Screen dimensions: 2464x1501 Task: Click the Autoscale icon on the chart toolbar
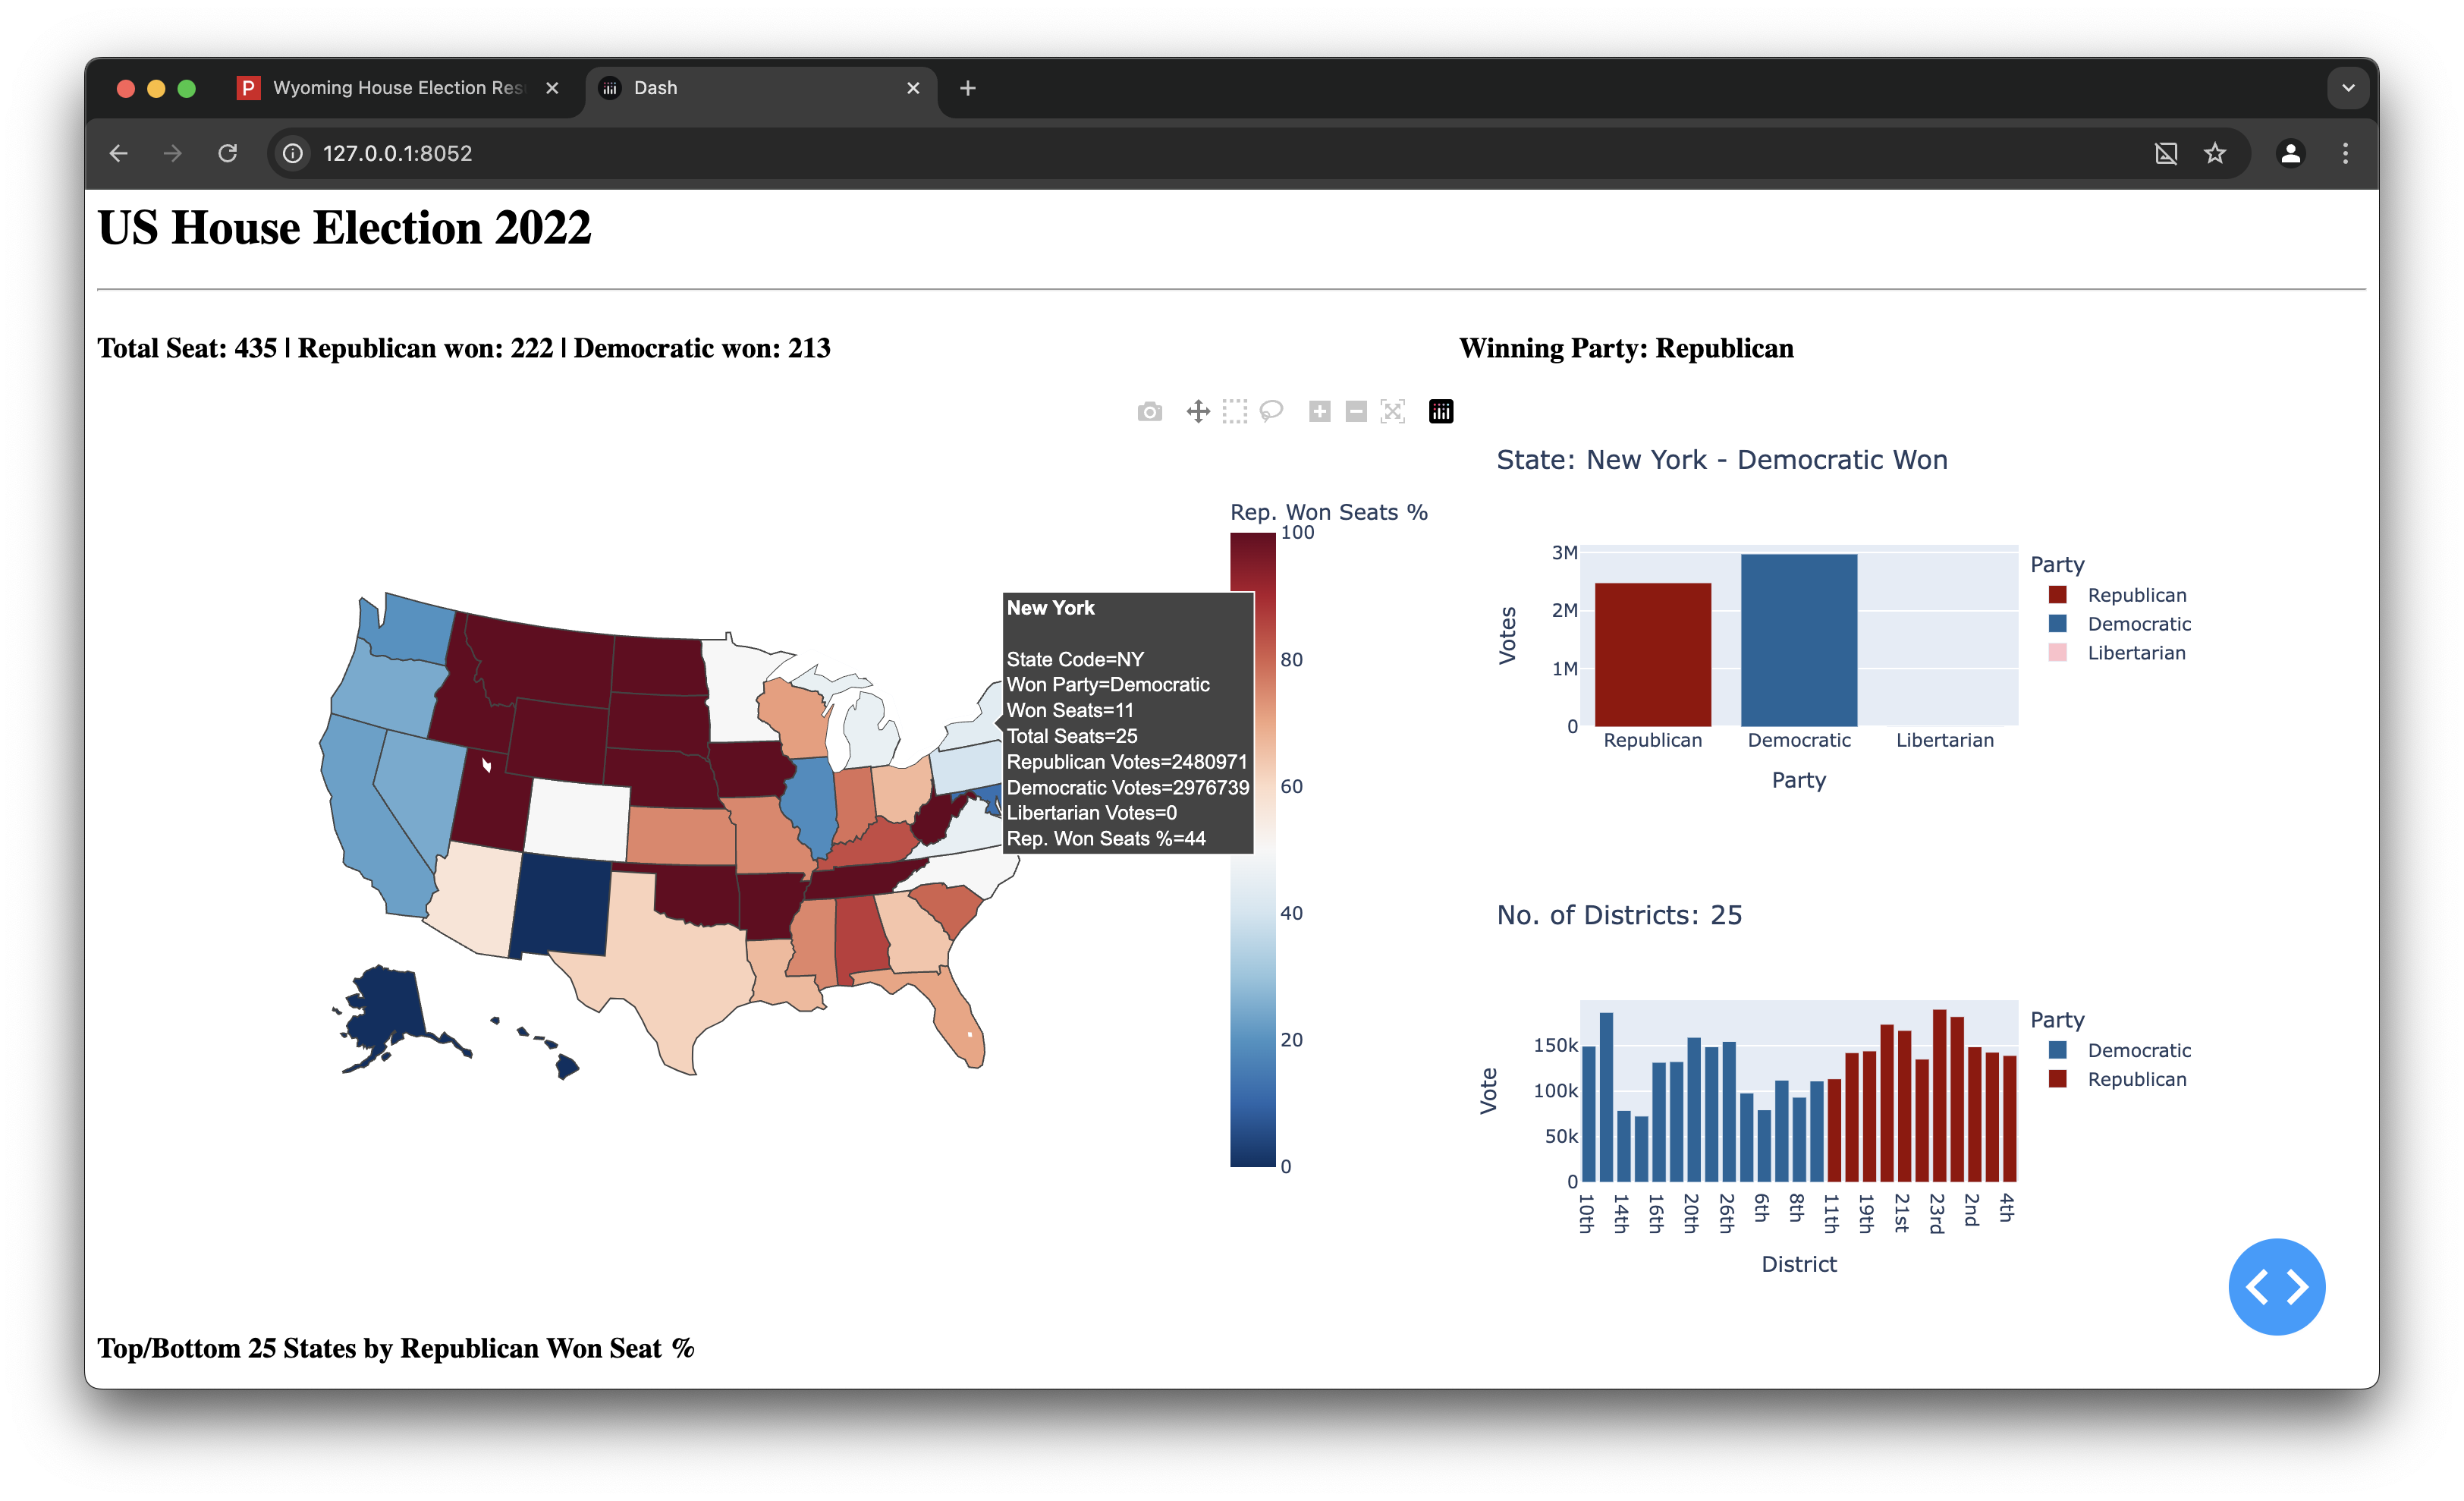point(1392,411)
